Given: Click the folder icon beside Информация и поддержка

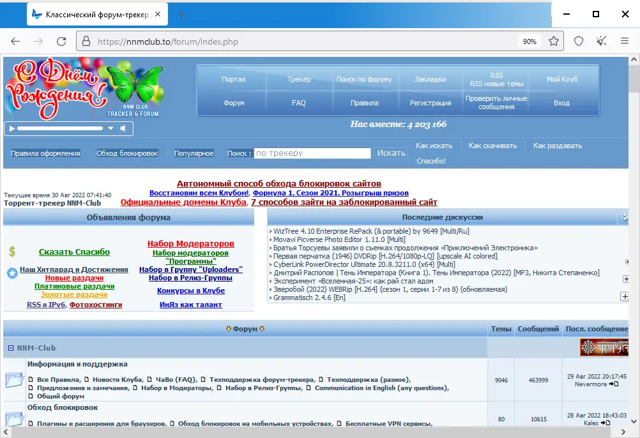Looking at the screenshot, I should click(14, 379).
